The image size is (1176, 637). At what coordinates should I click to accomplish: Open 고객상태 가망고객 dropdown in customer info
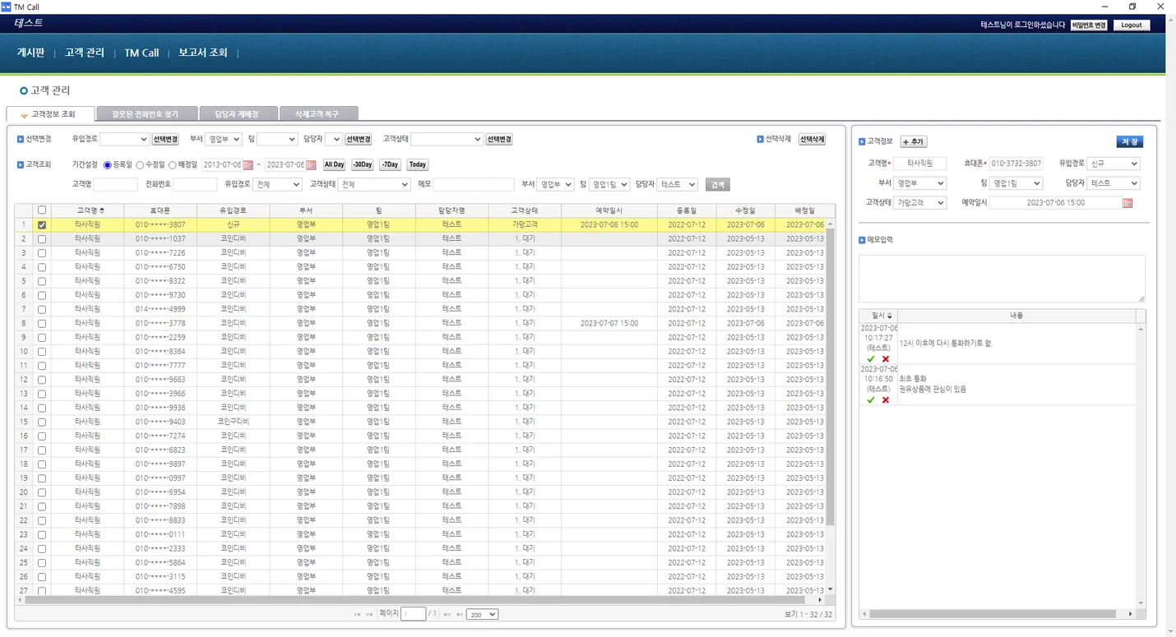click(x=919, y=203)
